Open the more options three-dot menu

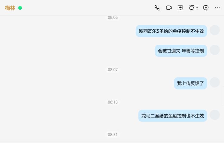click(x=217, y=8)
